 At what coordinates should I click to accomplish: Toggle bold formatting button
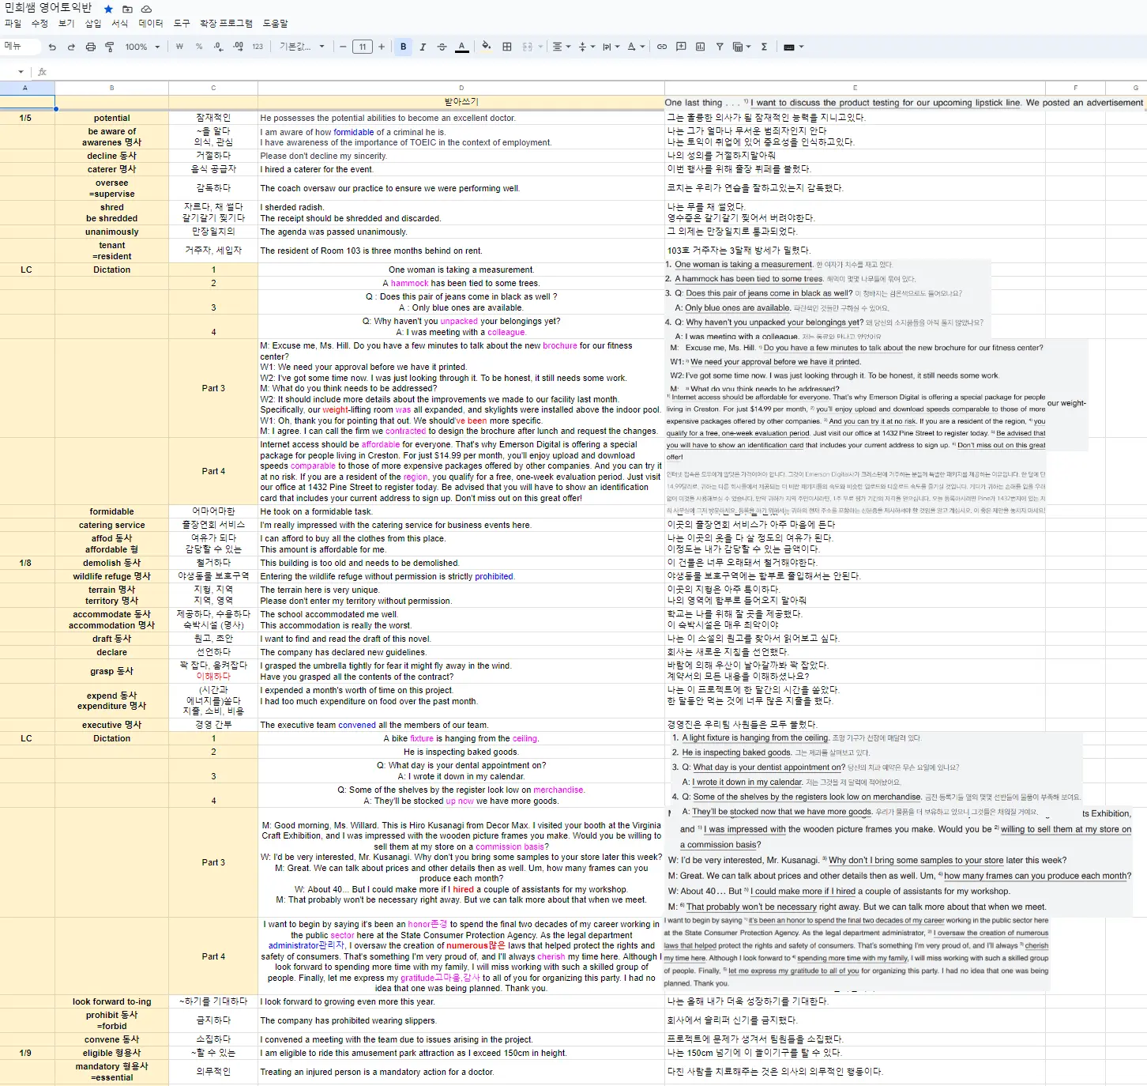tap(403, 47)
